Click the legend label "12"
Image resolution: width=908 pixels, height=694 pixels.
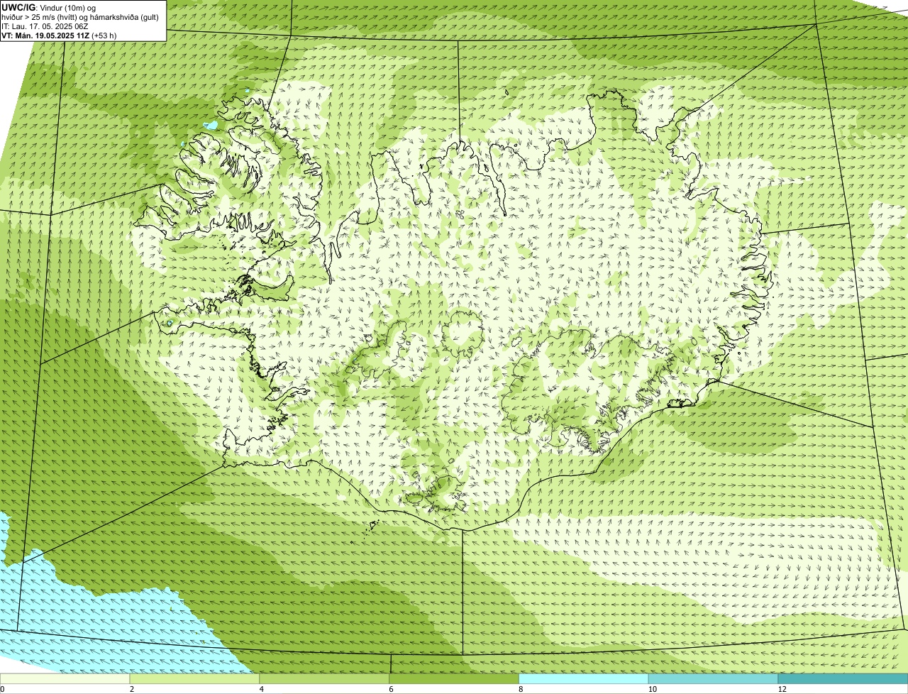point(782,689)
